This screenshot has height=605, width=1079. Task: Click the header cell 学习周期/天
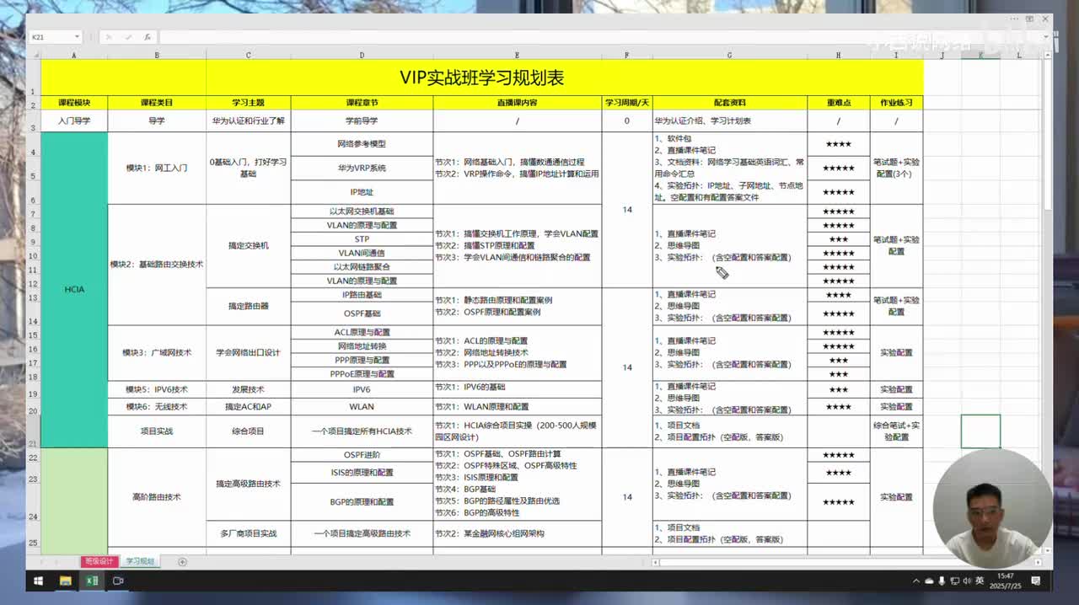pos(627,103)
